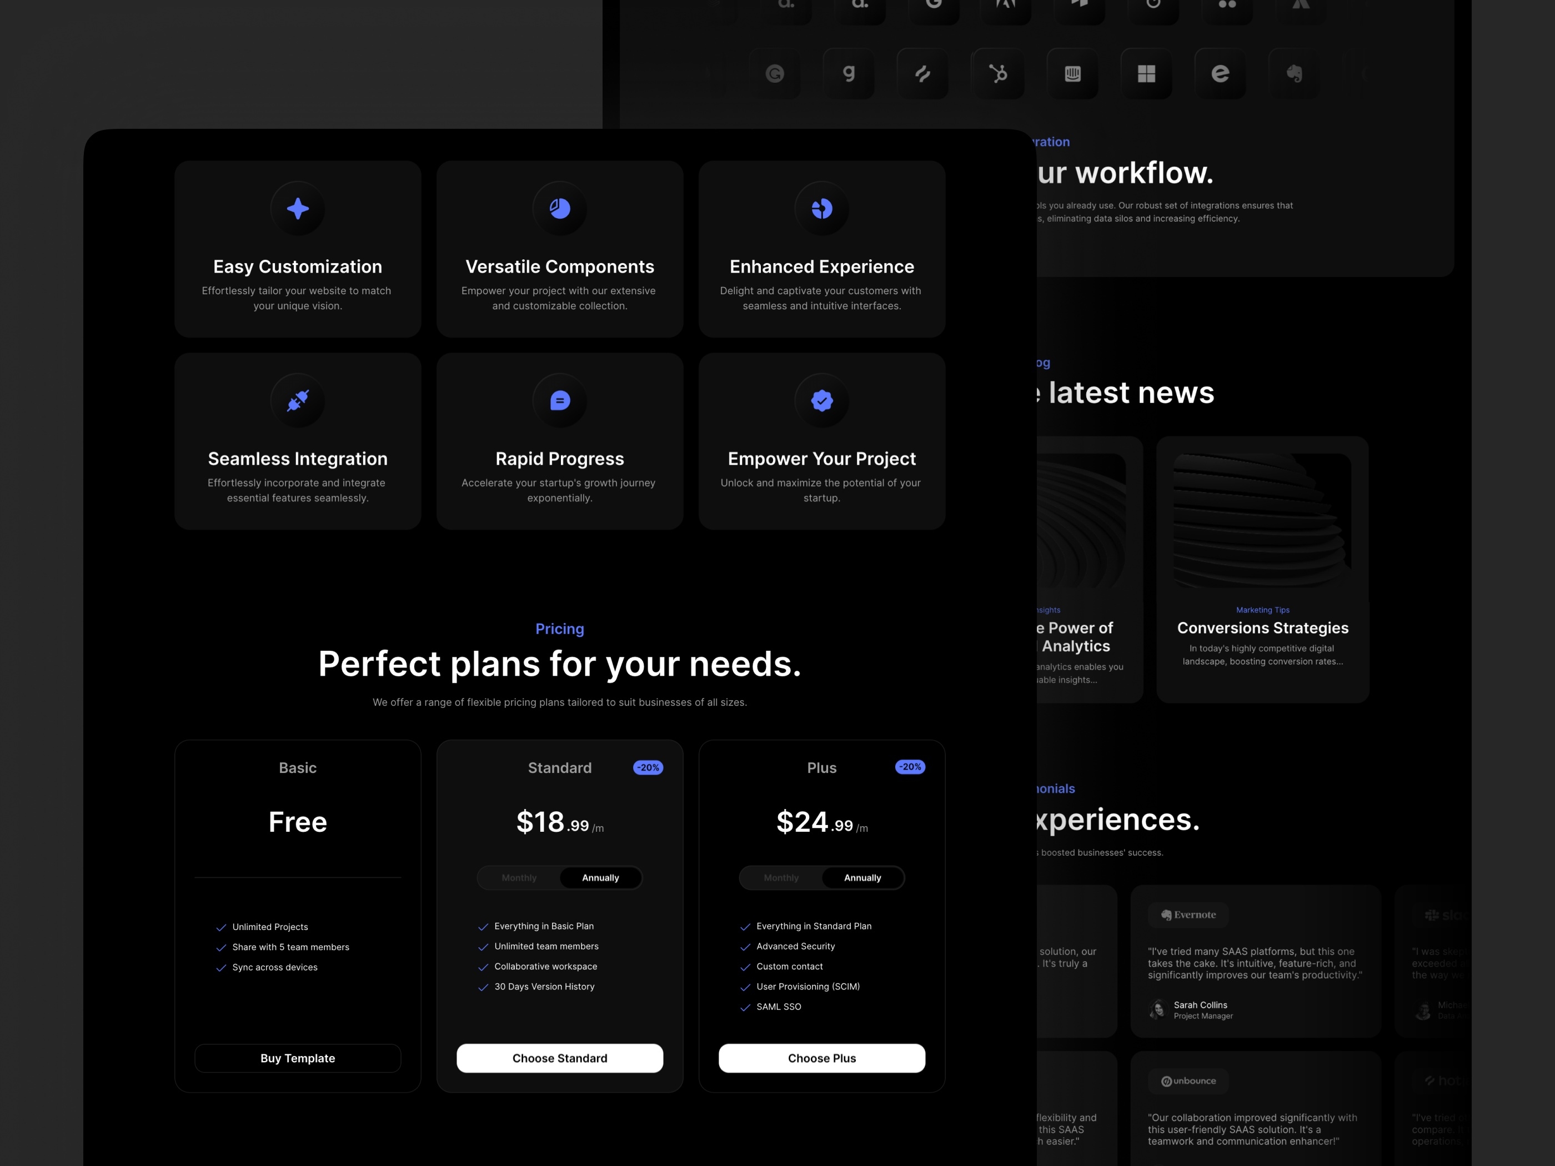Image resolution: width=1555 pixels, height=1166 pixels.
Task: Click the Choose Standard plan button
Action: click(x=560, y=1057)
